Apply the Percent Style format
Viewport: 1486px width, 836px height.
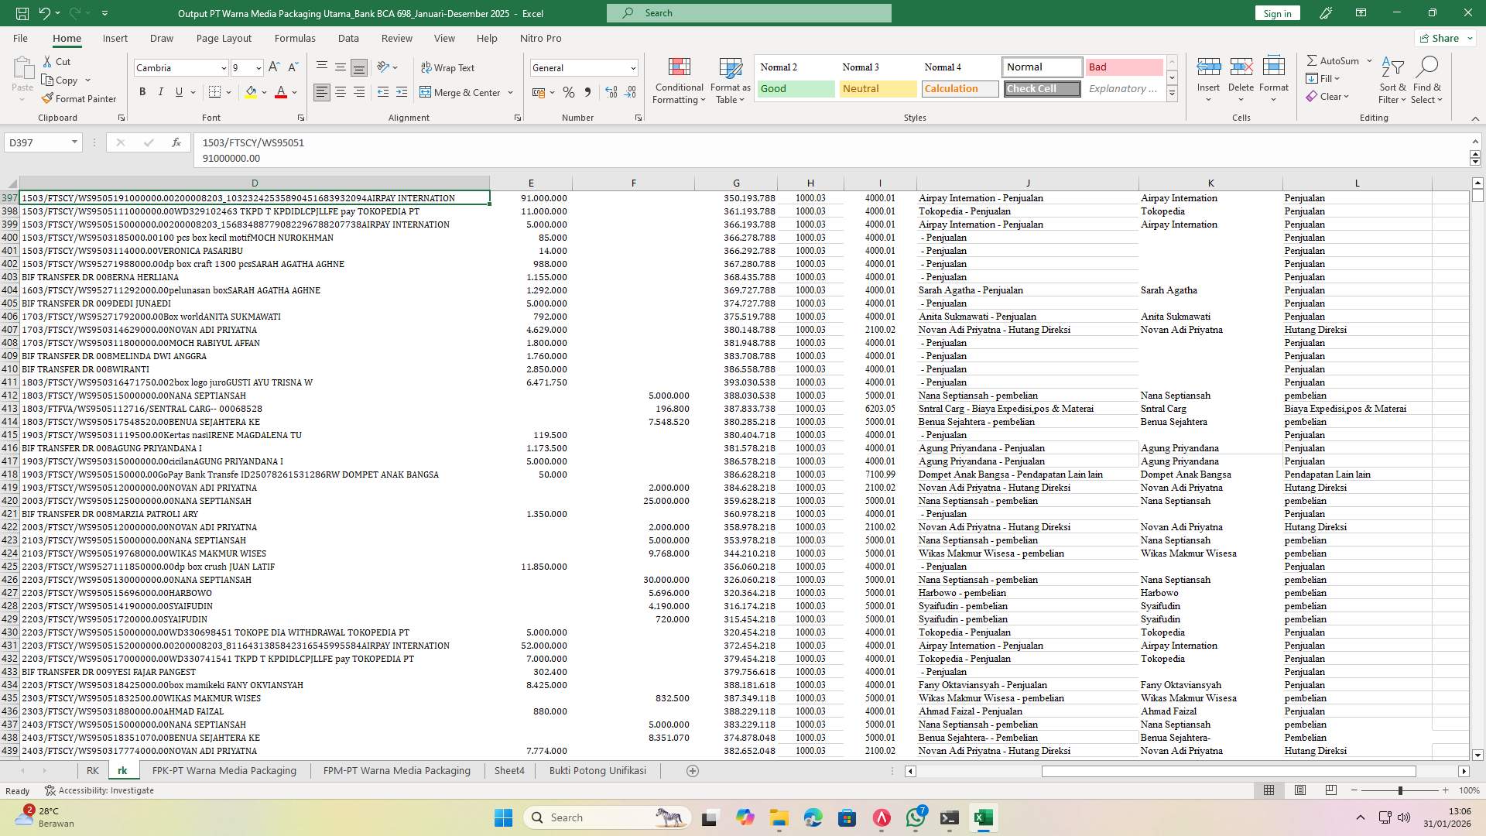pos(569,91)
